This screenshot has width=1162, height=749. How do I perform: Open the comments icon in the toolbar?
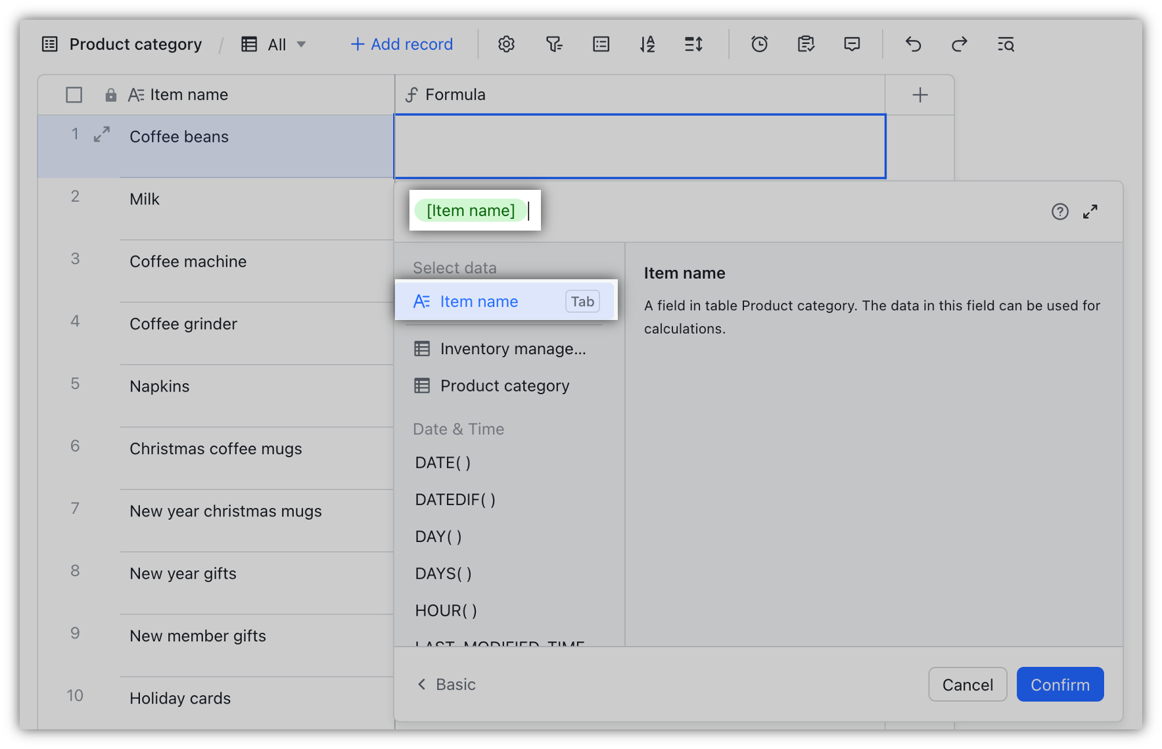tap(851, 44)
